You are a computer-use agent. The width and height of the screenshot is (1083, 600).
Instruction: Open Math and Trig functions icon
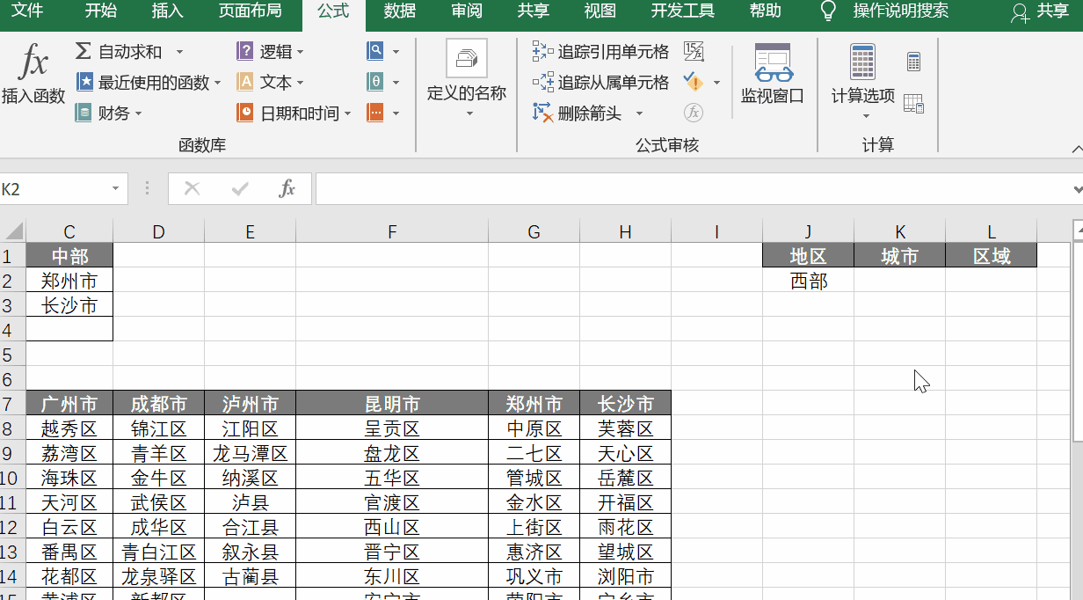pos(375,82)
